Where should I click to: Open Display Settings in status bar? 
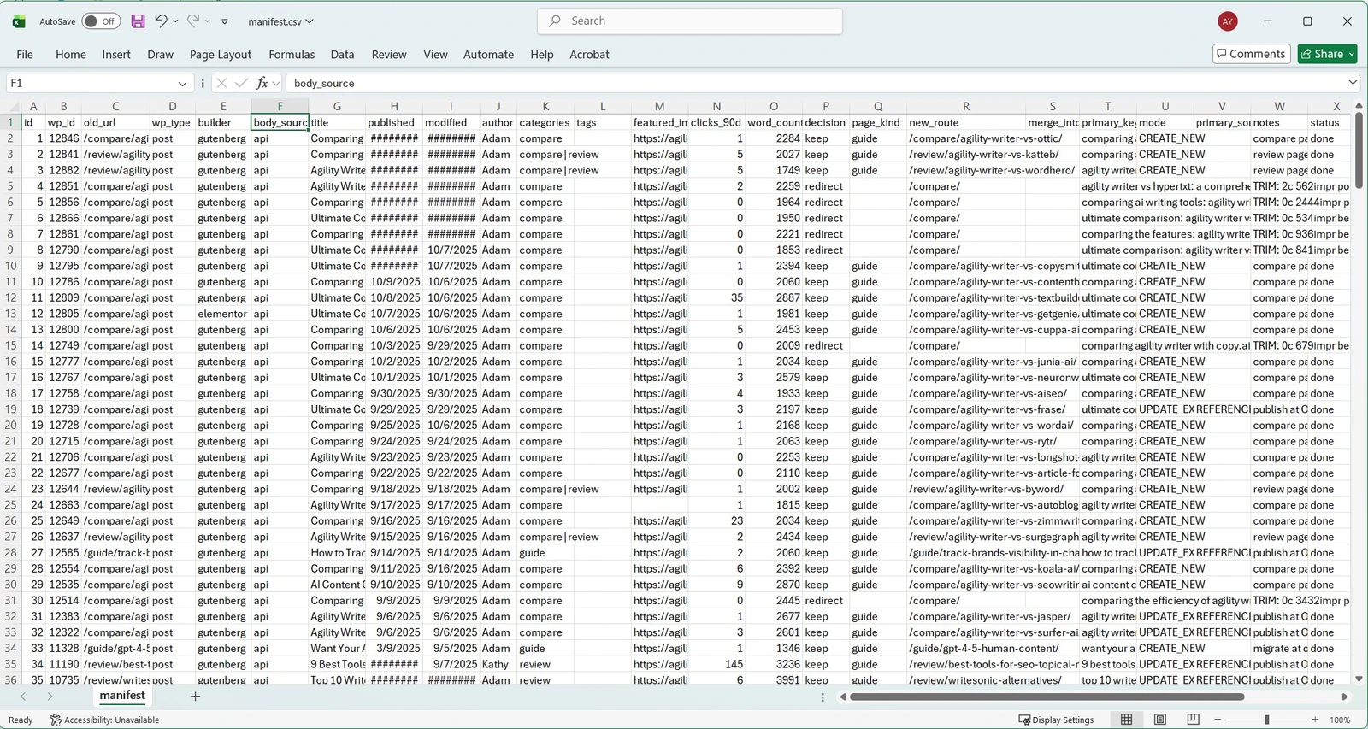[x=1056, y=720]
